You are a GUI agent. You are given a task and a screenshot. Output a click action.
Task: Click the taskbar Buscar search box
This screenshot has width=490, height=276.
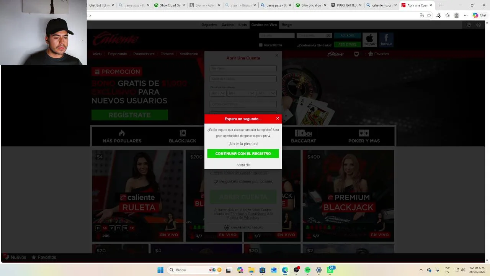pos(195,270)
